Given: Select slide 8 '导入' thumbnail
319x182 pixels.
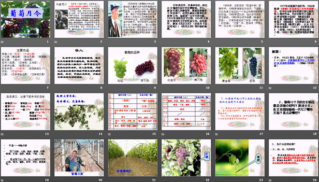Looking at the screenshot, I should pyautogui.click(x=79, y=65).
